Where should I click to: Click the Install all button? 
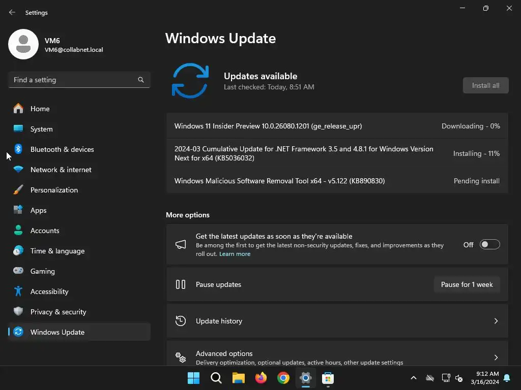coord(485,85)
